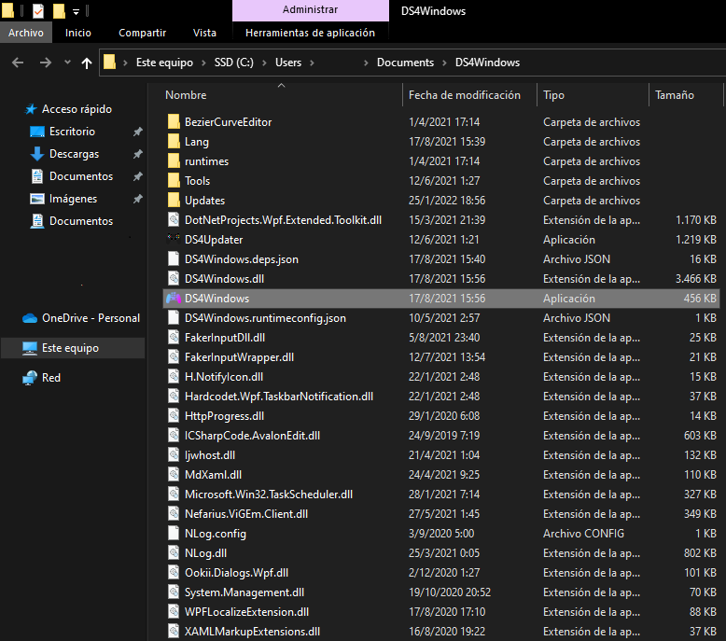Viewport: 726px width, 641px height.
Task: Click the Ijwhost.dll file icon
Action: 174,455
